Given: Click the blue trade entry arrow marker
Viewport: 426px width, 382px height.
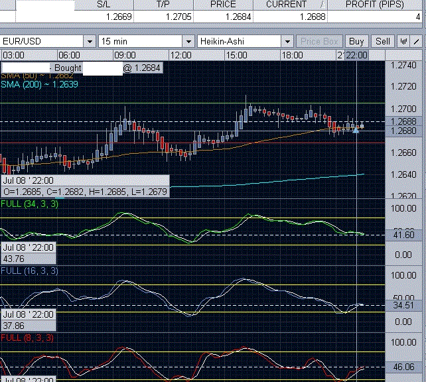Looking at the screenshot, I should pos(356,131).
